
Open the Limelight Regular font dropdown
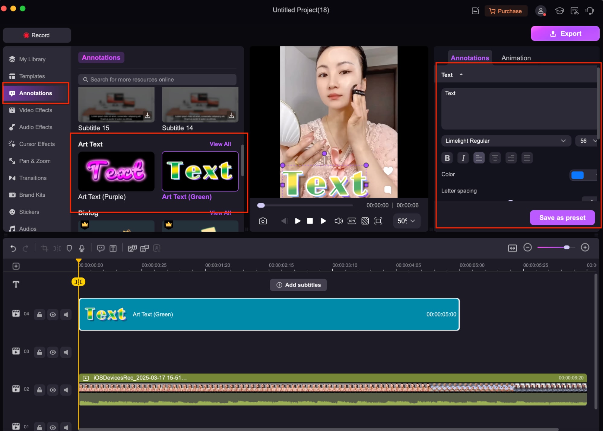pyautogui.click(x=506, y=141)
